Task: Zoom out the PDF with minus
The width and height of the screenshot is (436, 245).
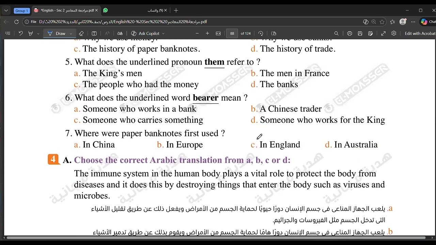Action: (x=197, y=33)
